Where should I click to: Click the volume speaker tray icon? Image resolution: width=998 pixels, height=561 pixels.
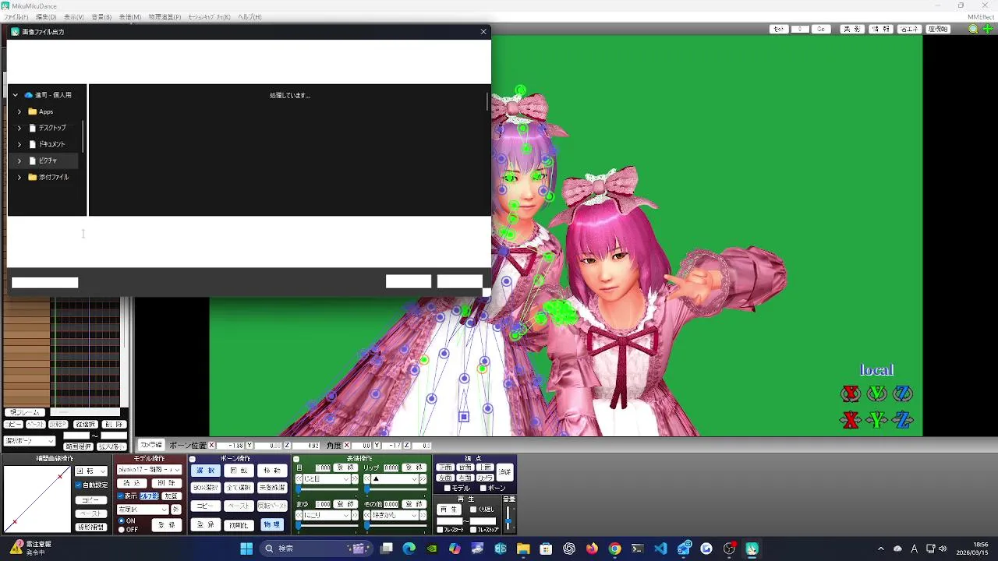(x=942, y=549)
